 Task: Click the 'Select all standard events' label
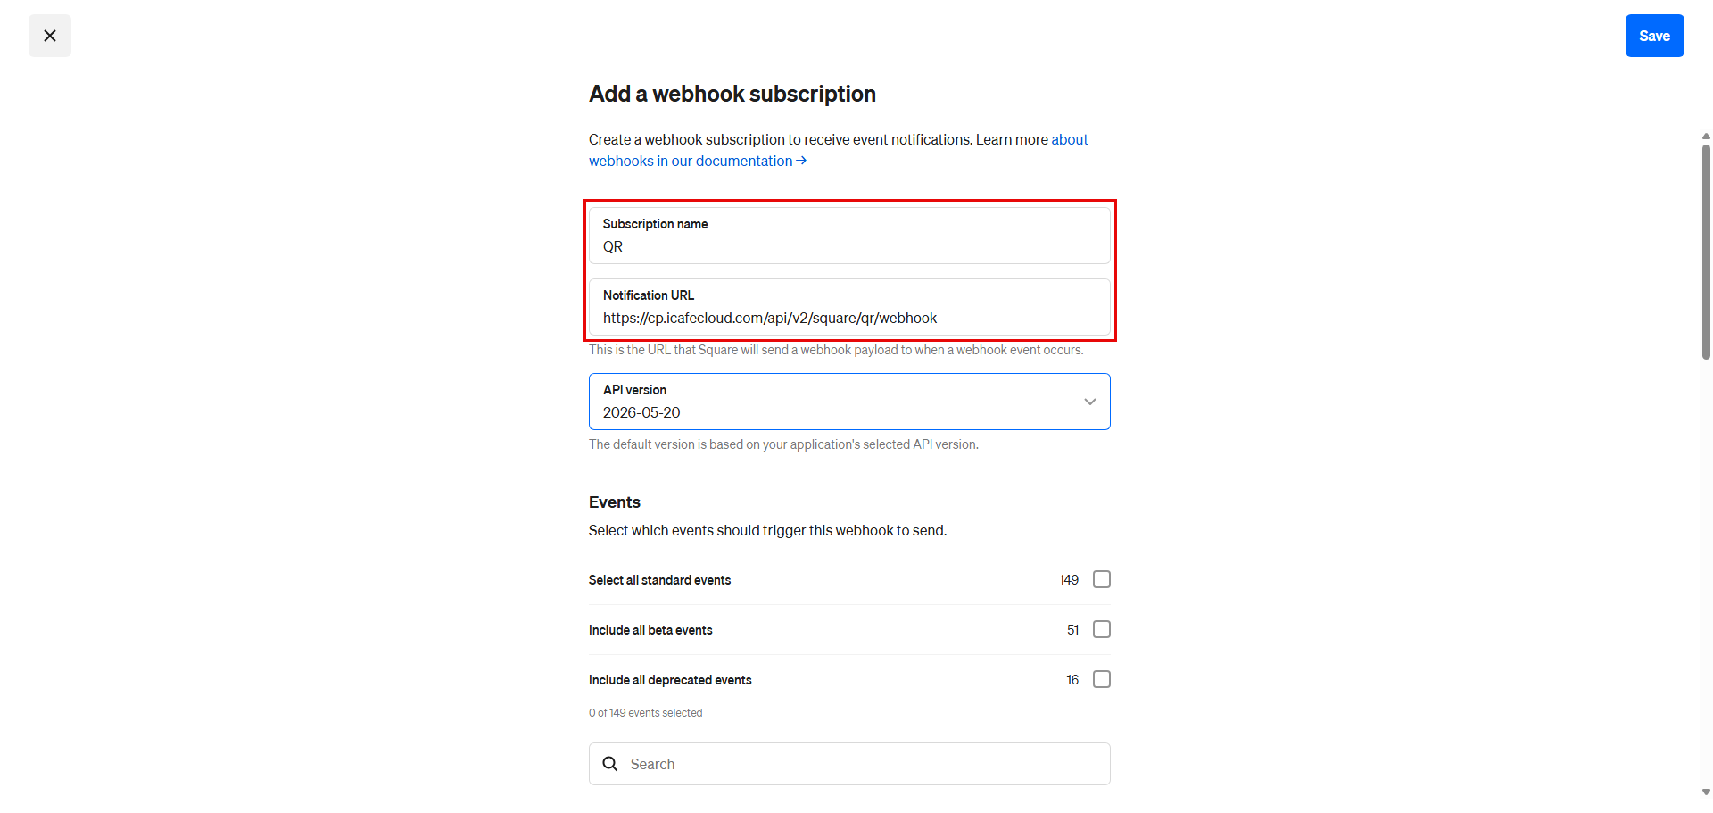[659, 580]
